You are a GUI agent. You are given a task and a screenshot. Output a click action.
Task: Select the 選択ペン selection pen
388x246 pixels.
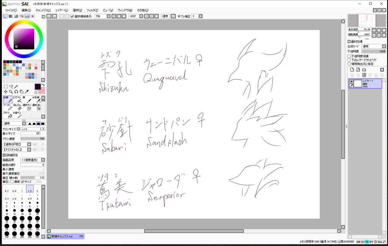27,107
